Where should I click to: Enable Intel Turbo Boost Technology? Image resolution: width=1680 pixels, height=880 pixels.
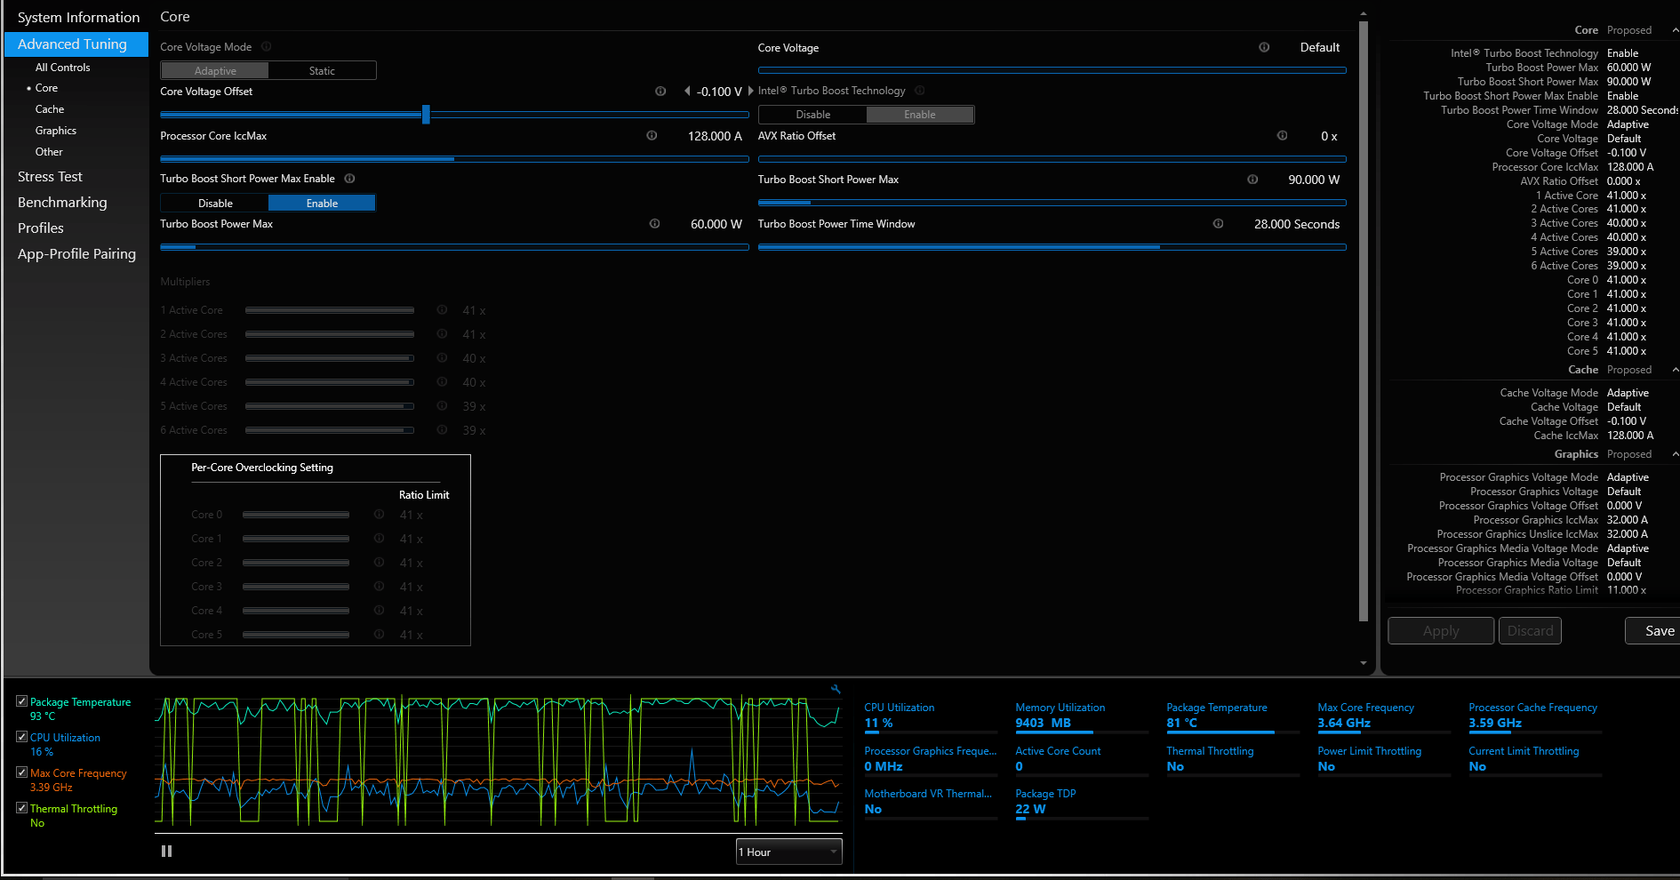(x=920, y=115)
